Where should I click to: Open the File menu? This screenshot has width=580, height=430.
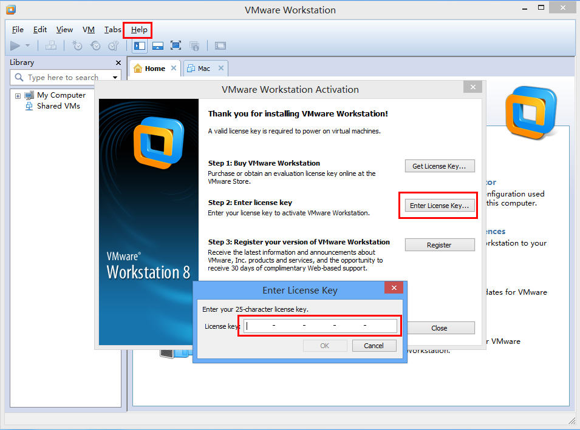click(18, 30)
